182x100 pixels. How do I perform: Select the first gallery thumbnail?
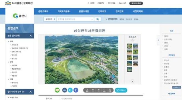(129, 46)
